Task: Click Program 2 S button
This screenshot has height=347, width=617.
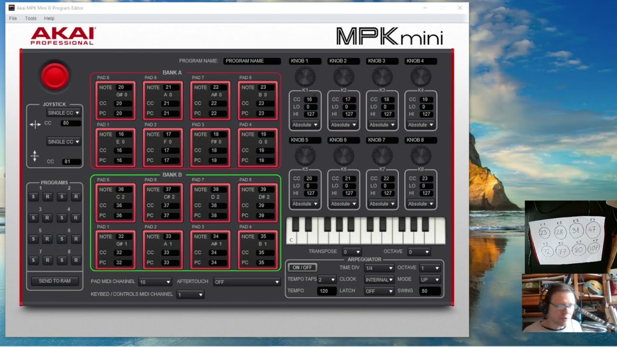Action: (62, 197)
